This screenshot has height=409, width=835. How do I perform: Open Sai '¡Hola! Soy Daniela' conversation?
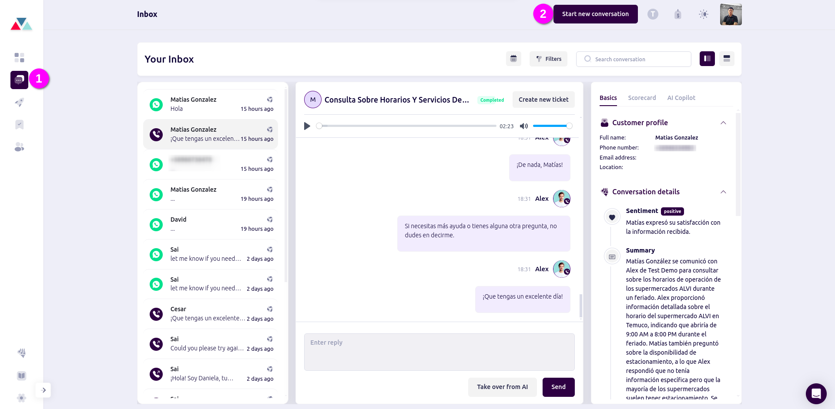point(211,374)
